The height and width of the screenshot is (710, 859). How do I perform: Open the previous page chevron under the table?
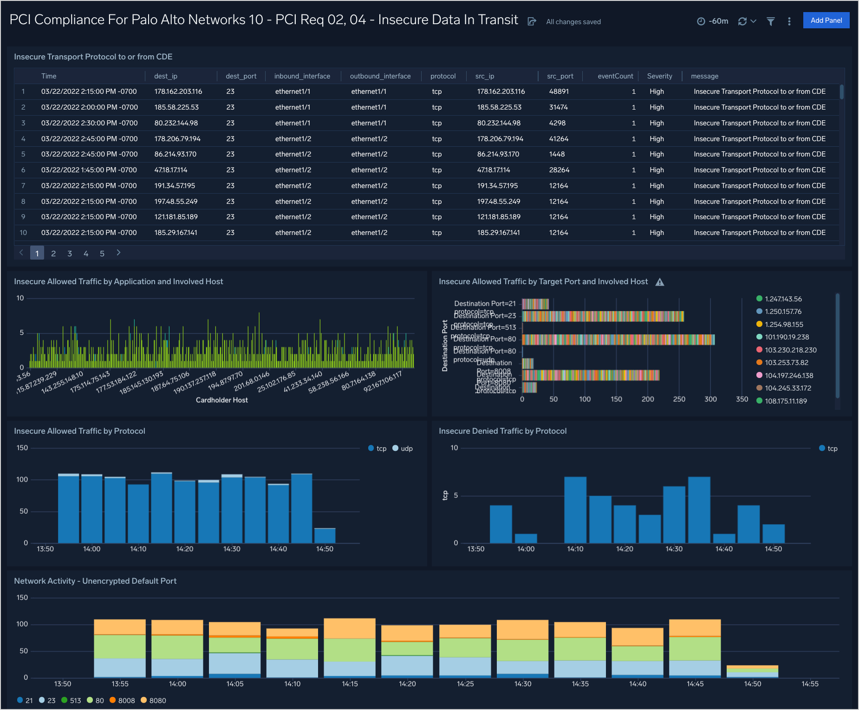[21, 253]
